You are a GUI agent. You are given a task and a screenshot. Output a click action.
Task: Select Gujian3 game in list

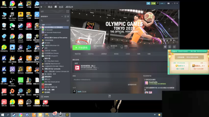pyautogui.click(x=51, y=56)
